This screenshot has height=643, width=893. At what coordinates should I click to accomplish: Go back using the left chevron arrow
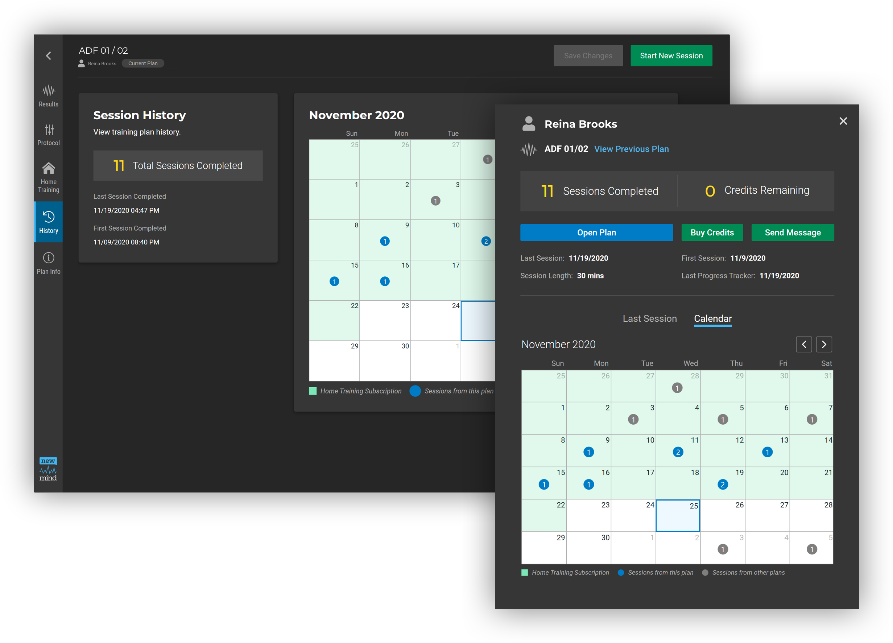pos(49,55)
